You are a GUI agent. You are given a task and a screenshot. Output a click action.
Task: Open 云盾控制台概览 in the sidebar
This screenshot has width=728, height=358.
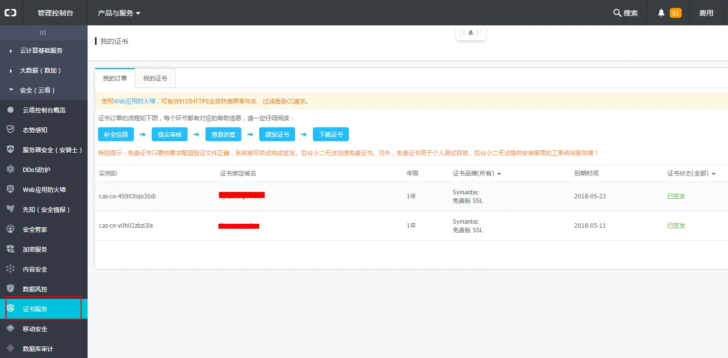[x=44, y=110]
